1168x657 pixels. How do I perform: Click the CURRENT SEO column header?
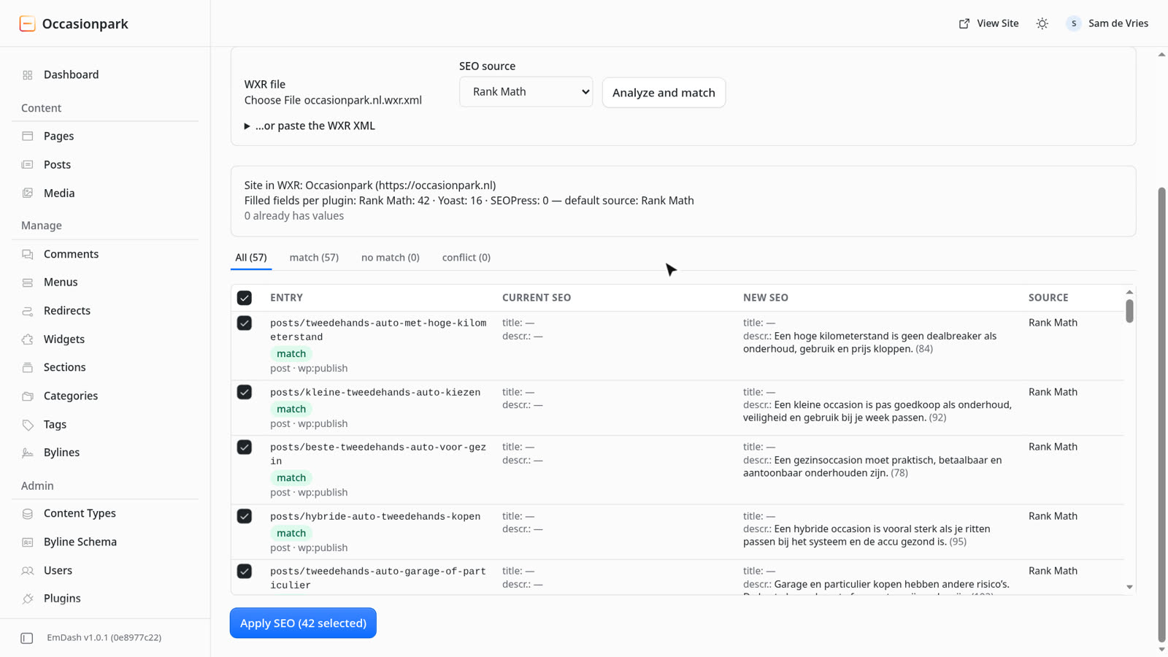coord(537,298)
